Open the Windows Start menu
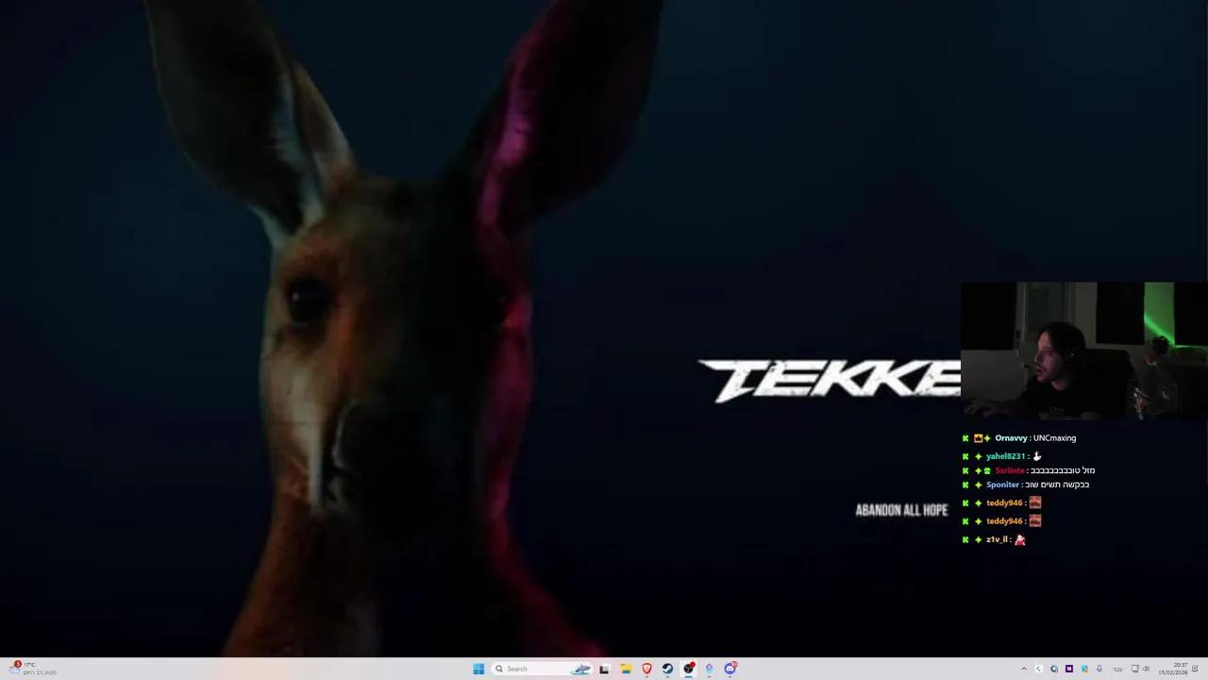 (478, 669)
